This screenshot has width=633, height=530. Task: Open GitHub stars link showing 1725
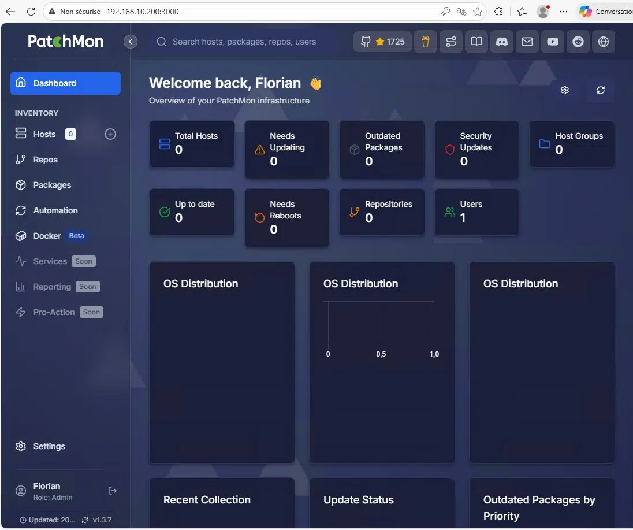382,42
